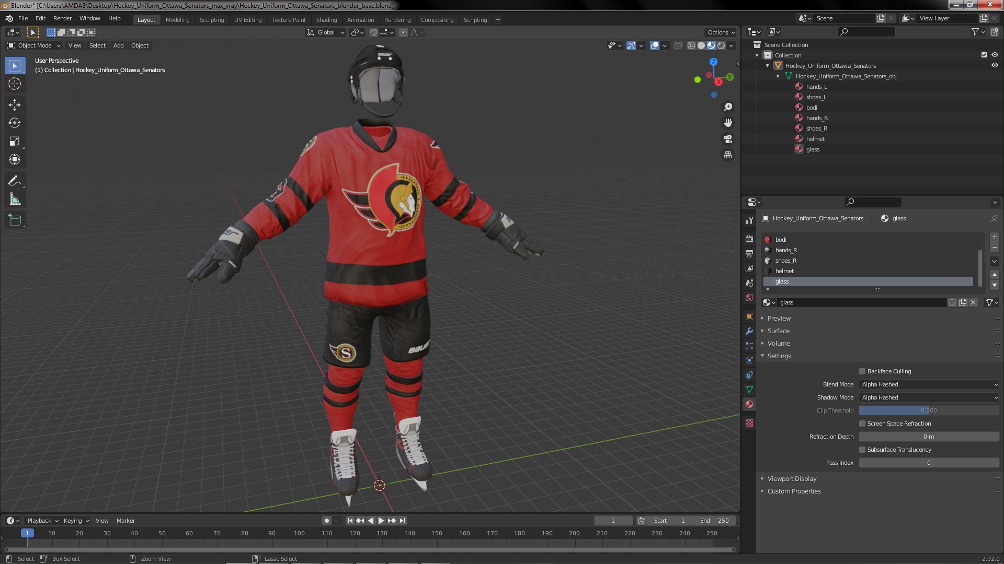Select the Material Properties icon

coord(749,404)
